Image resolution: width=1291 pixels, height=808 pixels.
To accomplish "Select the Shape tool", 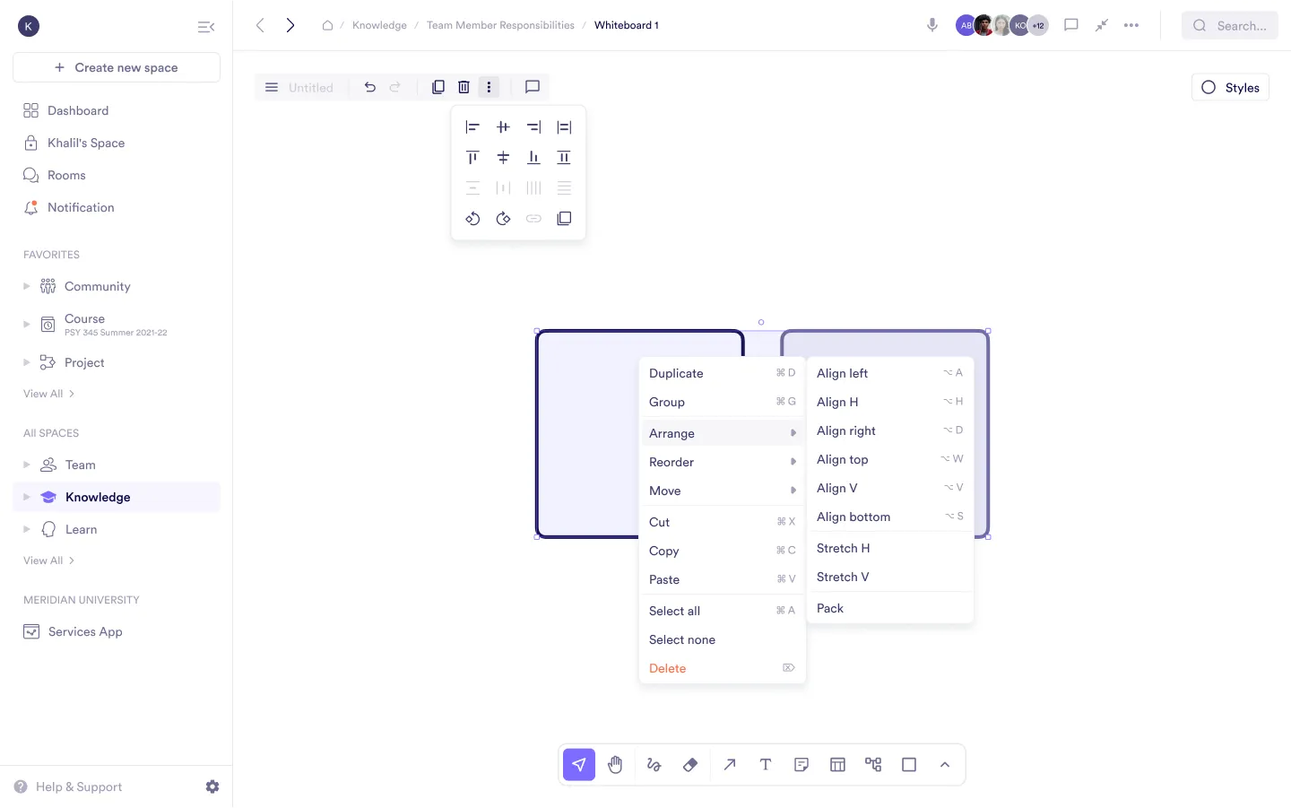I will tap(909, 764).
